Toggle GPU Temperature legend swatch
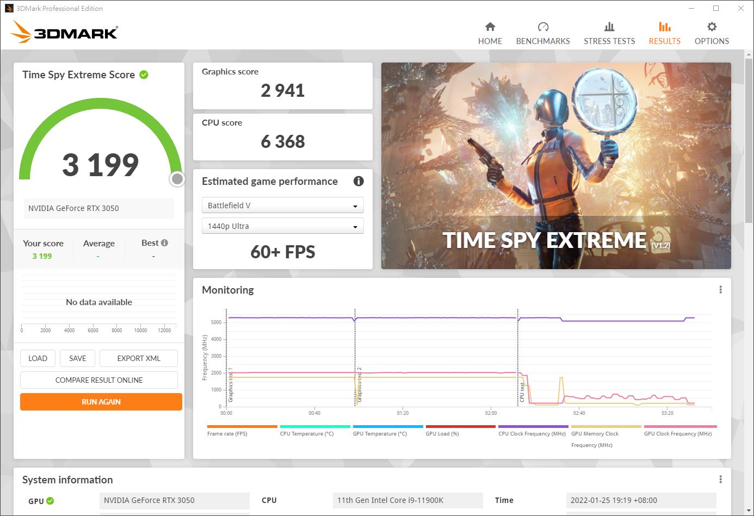The width and height of the screenshot is (754, 516). [388, 427]
